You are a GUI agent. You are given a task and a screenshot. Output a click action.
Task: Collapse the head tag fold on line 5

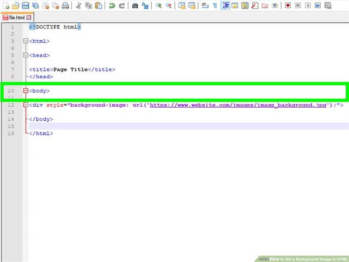(26, 55)
